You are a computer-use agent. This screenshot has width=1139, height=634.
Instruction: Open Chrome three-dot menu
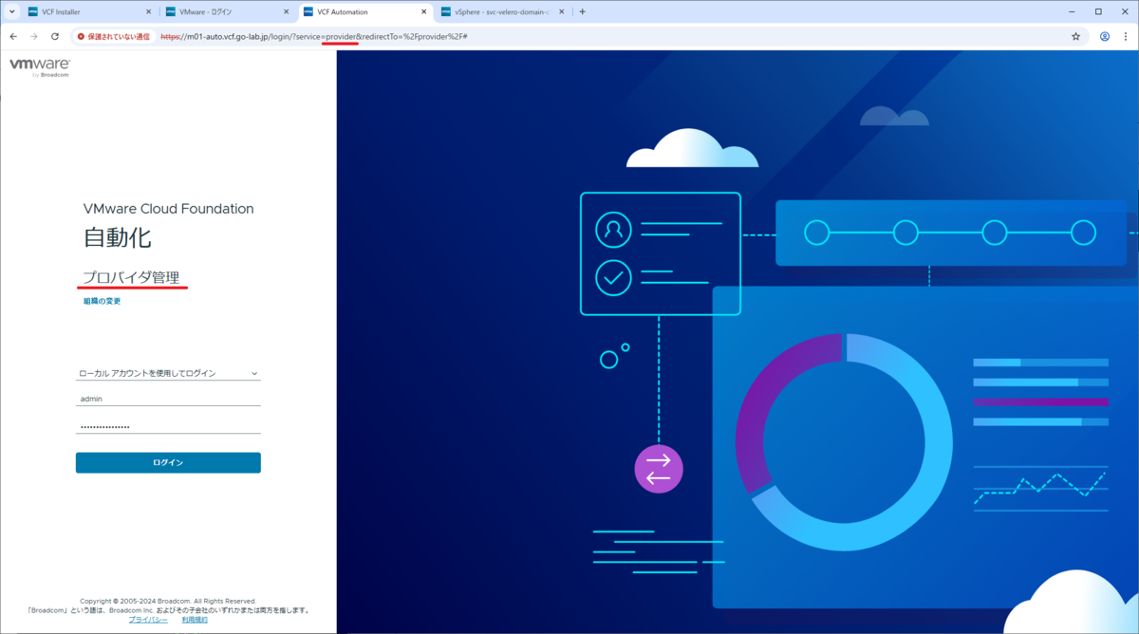tap(1126, 36)
